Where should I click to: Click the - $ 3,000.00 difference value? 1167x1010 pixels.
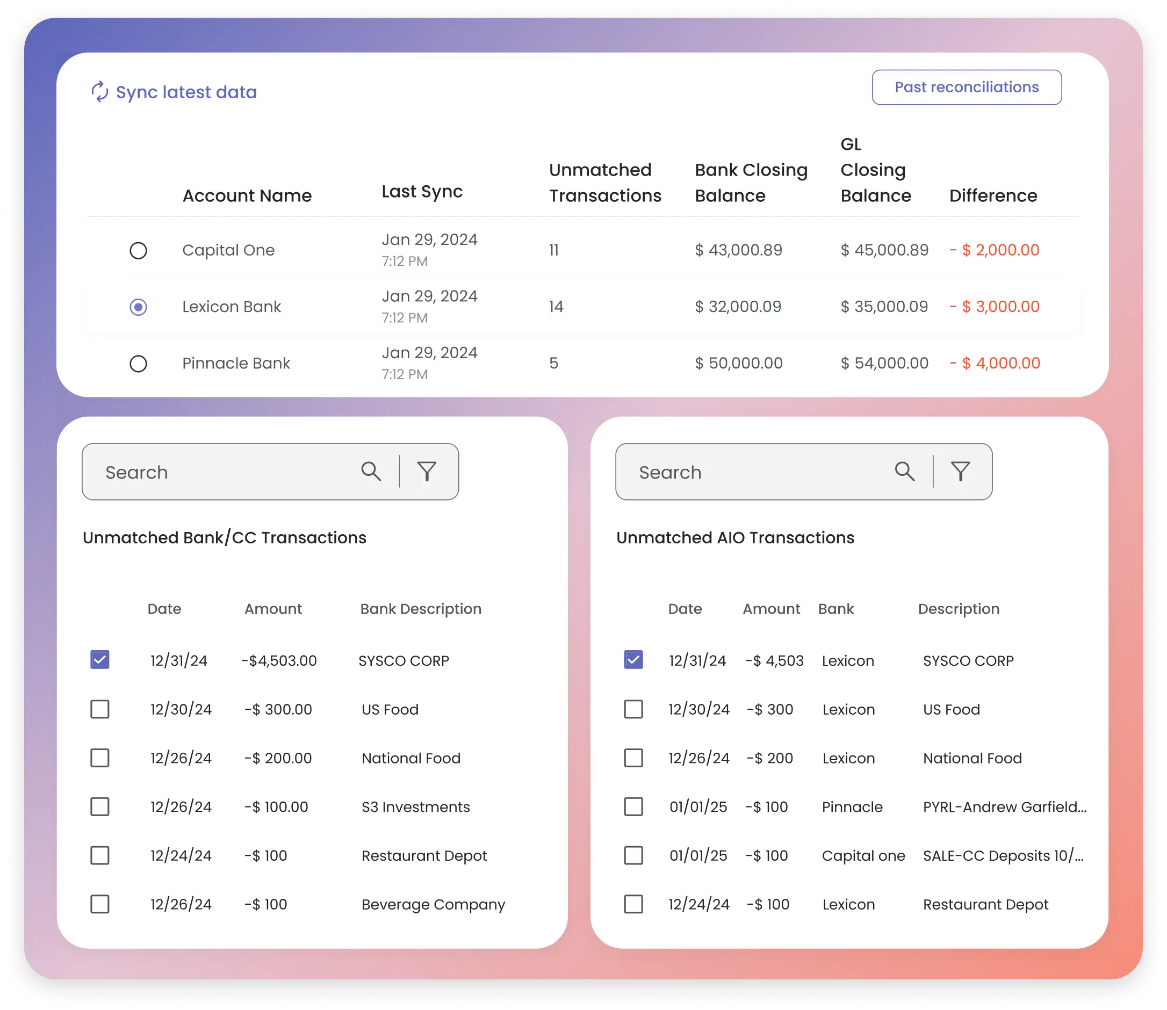tap(995, 307)
